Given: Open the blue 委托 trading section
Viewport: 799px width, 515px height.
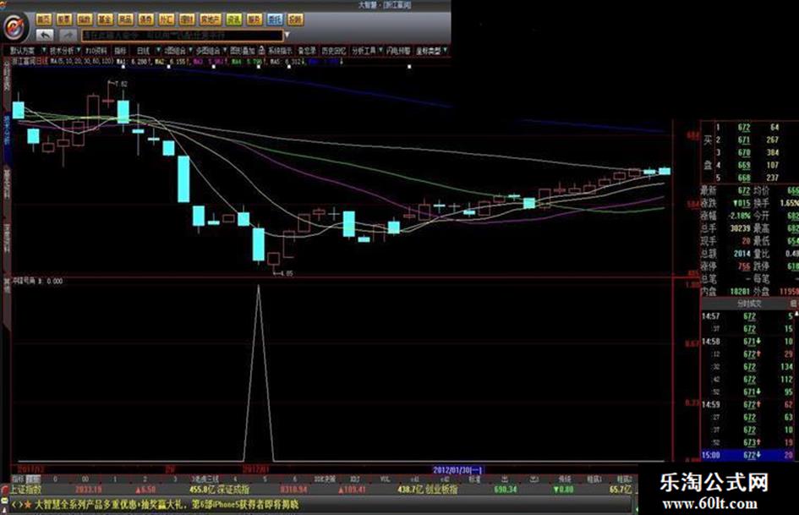Looking at the screenshot, I should (x=275, y=20).
